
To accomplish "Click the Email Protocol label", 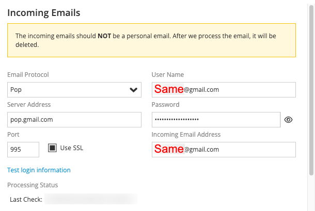I will (x=28, y=75).
